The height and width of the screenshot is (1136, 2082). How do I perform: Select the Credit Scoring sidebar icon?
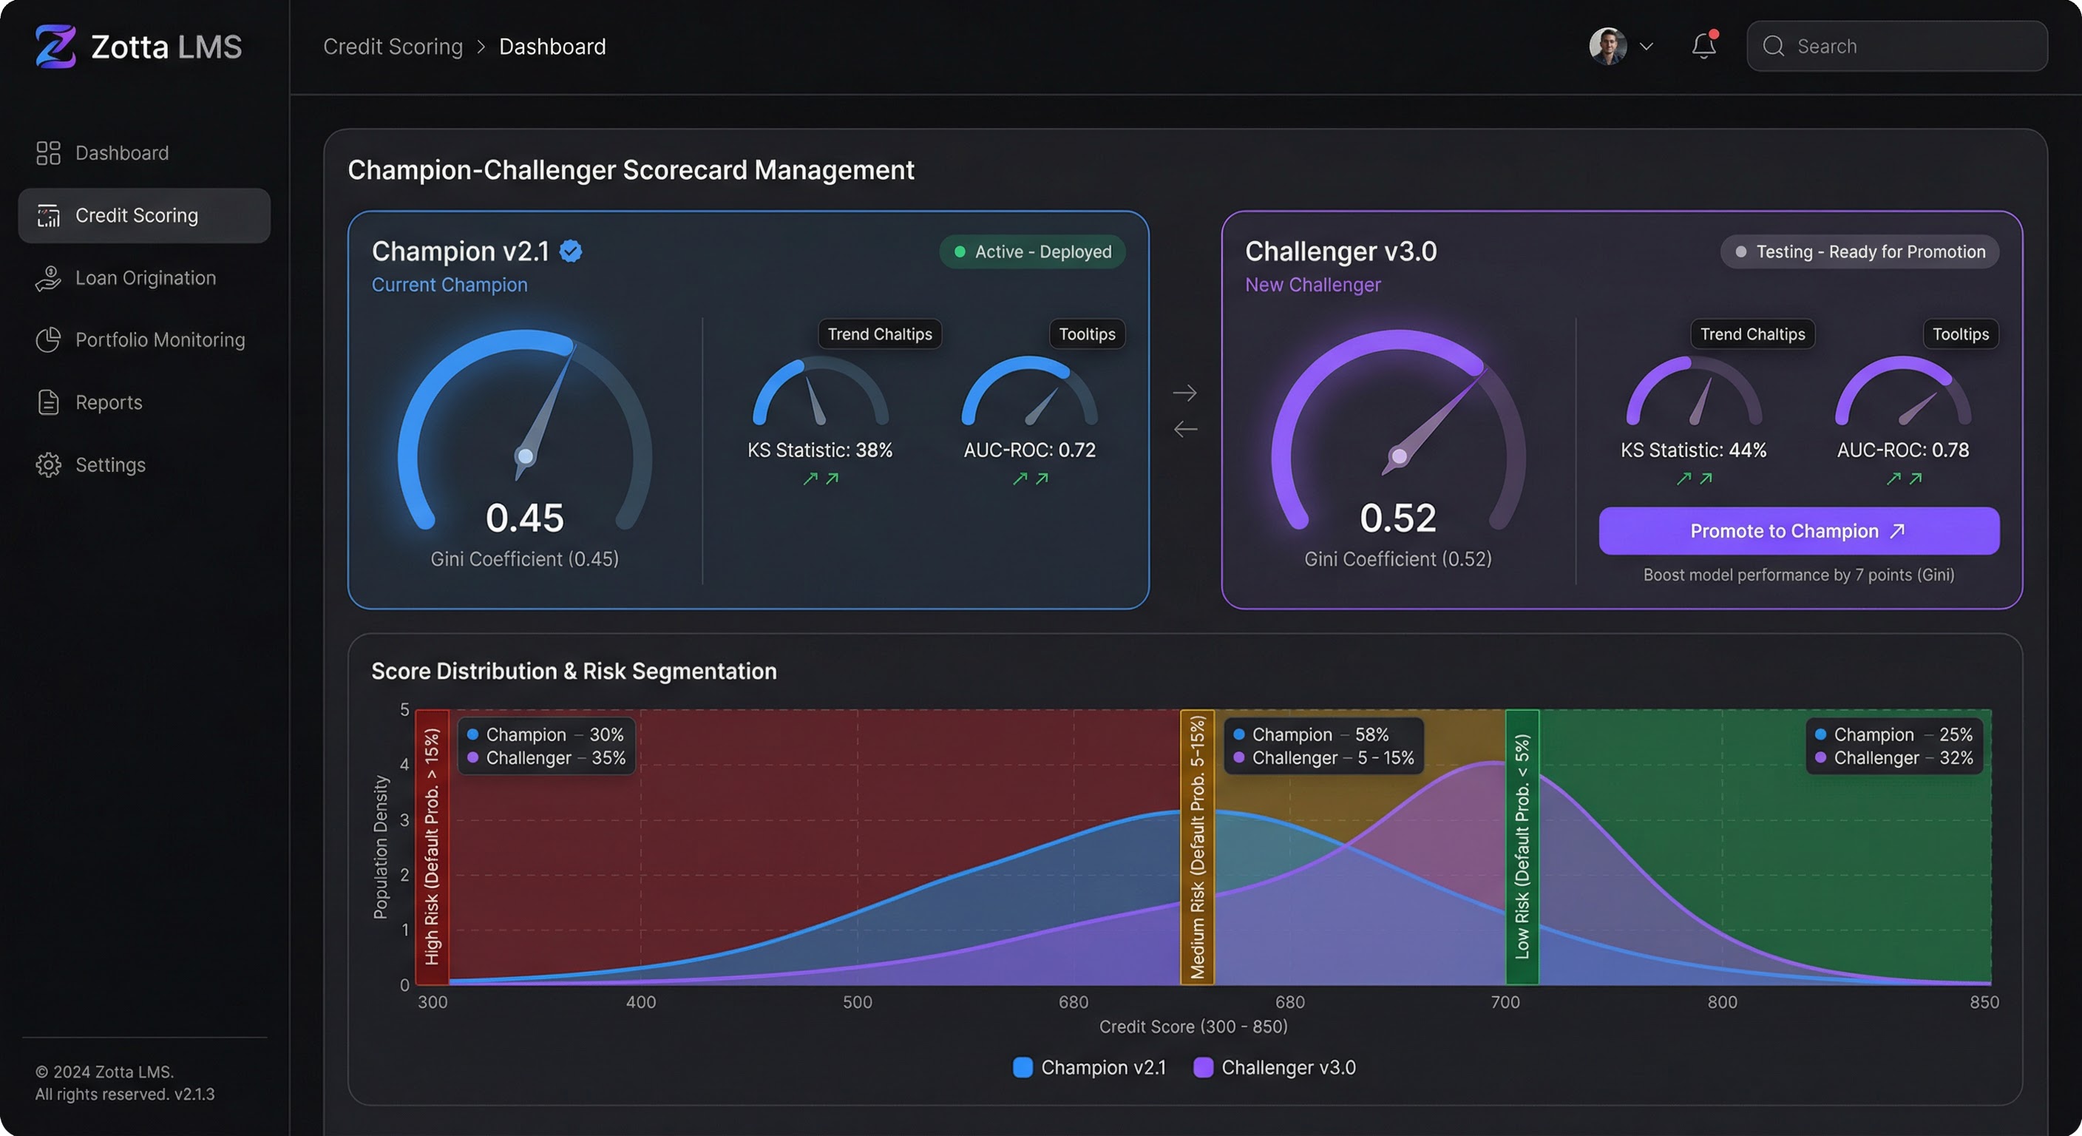[49, 215]
